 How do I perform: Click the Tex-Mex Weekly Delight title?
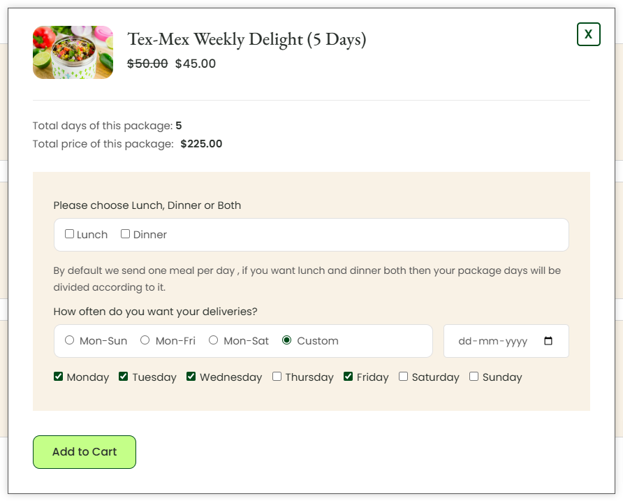coord(247,40)
